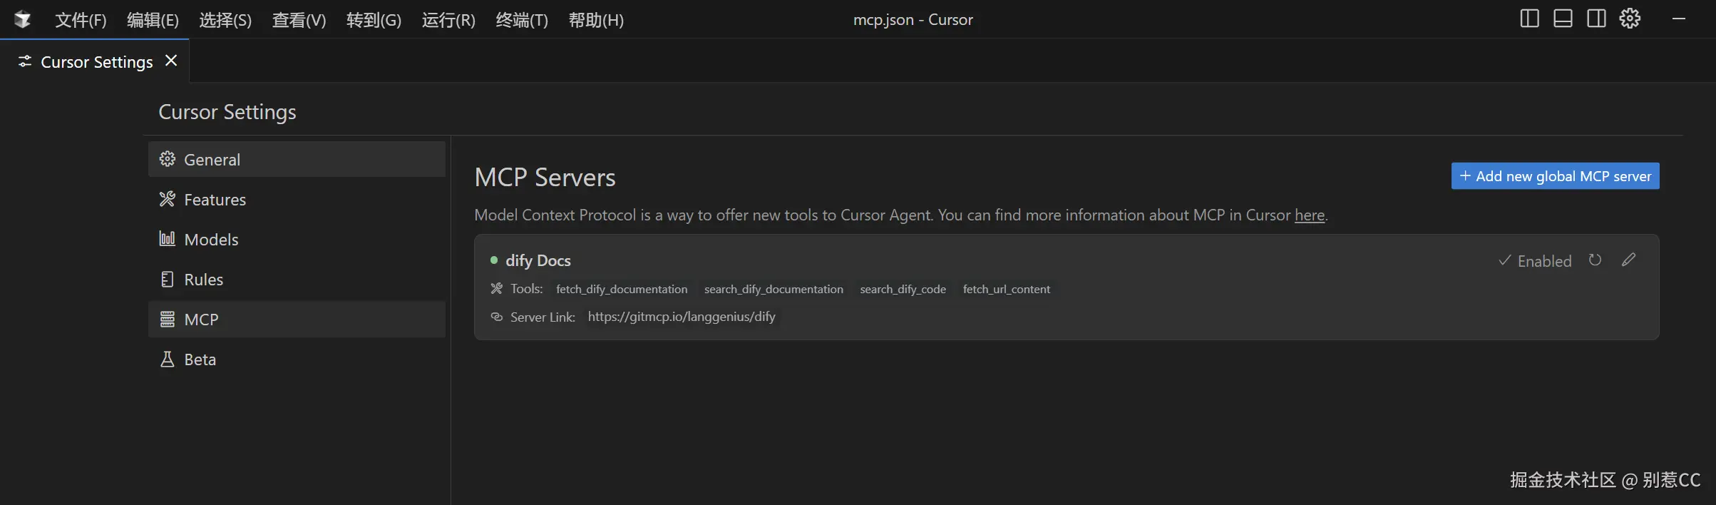
Task: Follow the 'here' MCP info link
Action: [x=1310, y=215]
